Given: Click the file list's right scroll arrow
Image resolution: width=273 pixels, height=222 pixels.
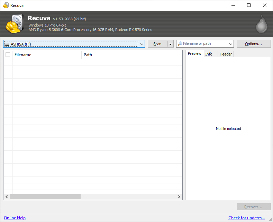Looking at the screenshot, I should pyautogui.click(x=179, y=197).
